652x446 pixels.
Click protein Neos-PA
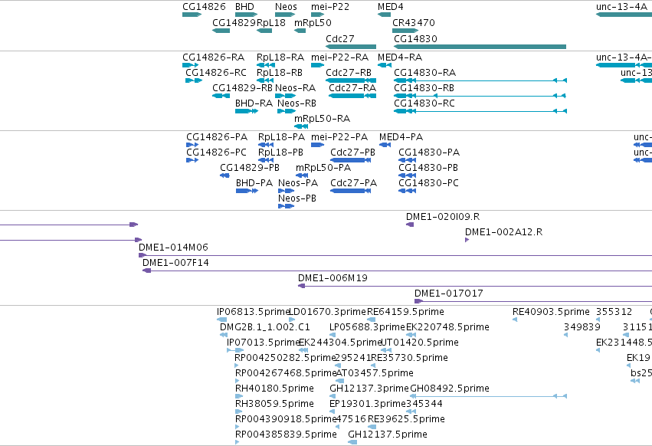tap(286, 191)
